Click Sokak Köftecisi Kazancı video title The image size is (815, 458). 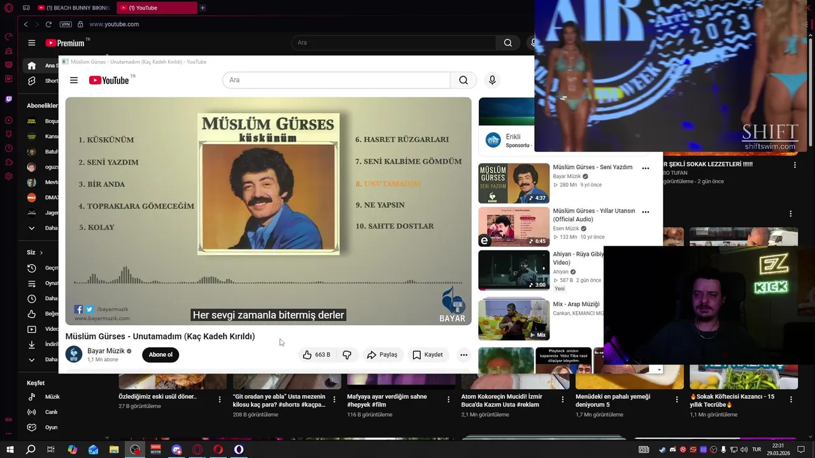pyautogui.click(x=732, y=400)
